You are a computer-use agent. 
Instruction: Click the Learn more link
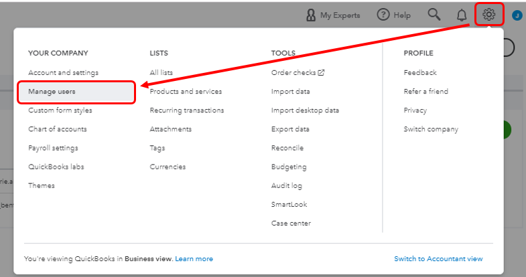(x=194, y=258)
